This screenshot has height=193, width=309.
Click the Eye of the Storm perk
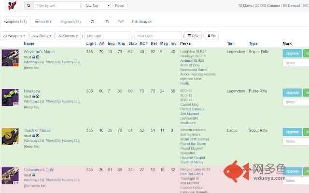point(193,144)
